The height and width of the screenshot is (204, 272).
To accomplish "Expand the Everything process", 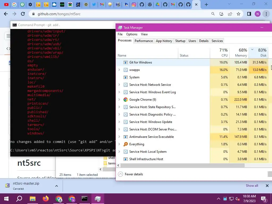I will (119, 144).
